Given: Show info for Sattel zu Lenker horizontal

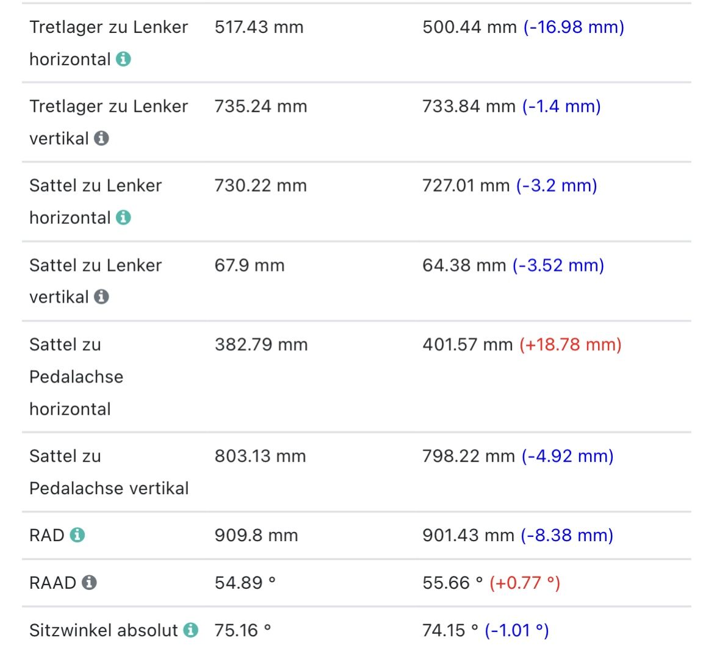Looking at the screenshot, I should [x=123, y=218].
